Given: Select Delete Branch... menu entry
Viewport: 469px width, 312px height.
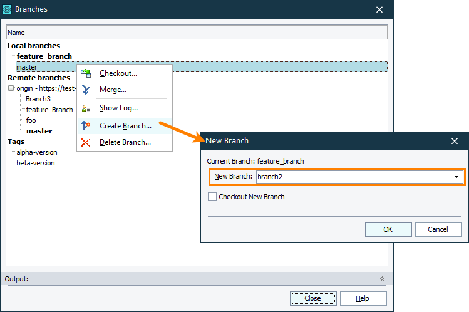Looking at the screenshot, I should (125, 142).
